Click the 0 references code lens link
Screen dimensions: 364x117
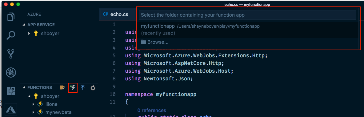coord(152,110)
